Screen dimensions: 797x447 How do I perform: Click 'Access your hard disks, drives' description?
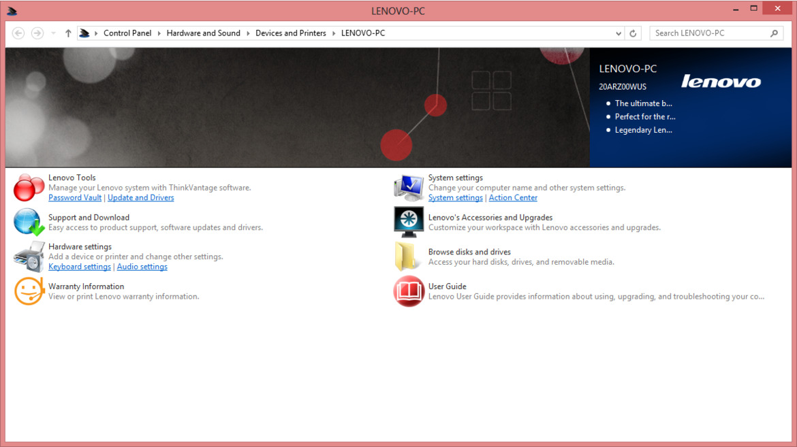click(x=521, y=262)
